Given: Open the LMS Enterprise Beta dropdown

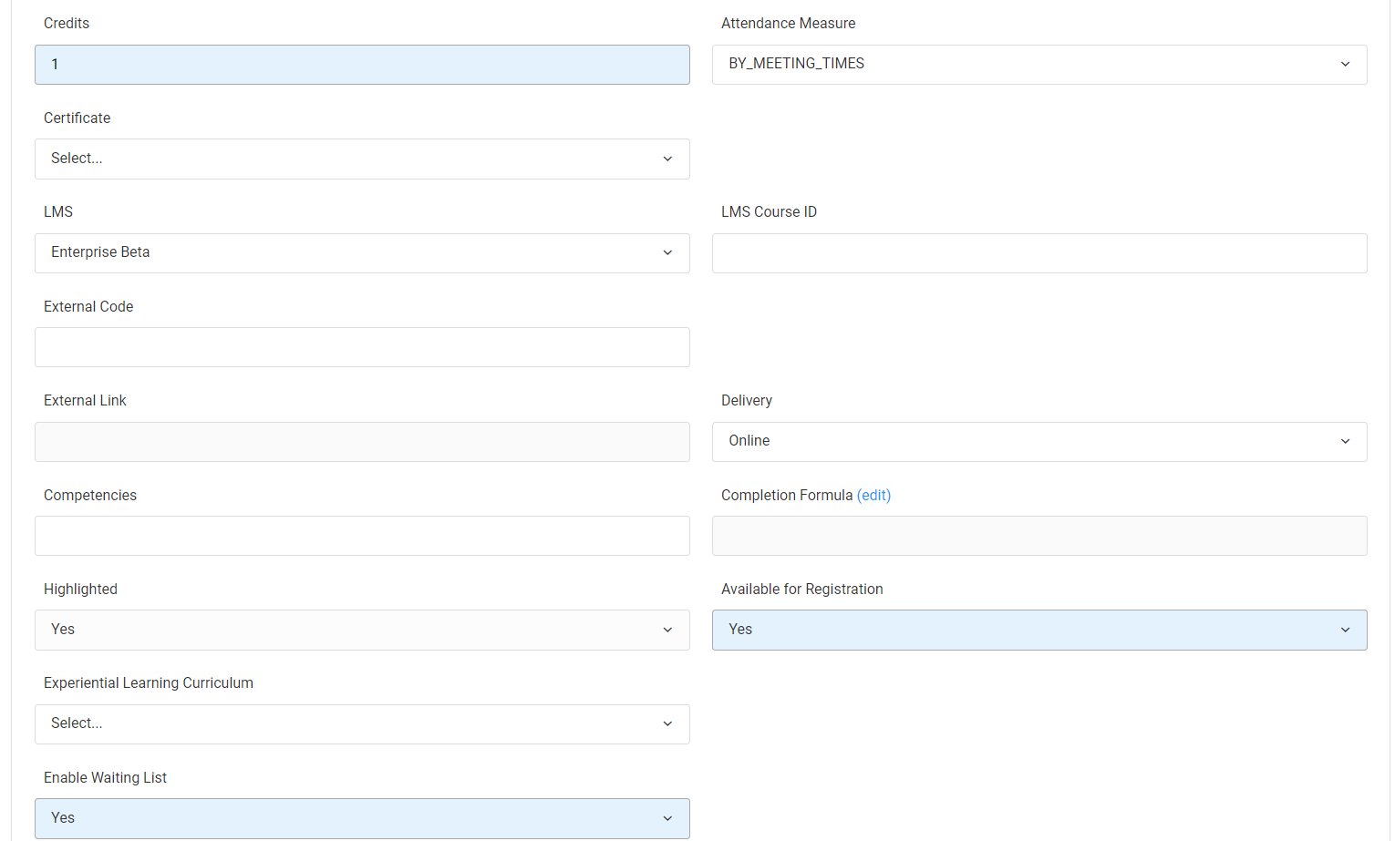Looking at the screenshot, I should (362, 253).
